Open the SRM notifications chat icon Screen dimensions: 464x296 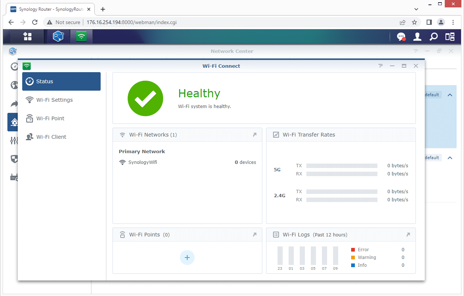coord(401,37)
